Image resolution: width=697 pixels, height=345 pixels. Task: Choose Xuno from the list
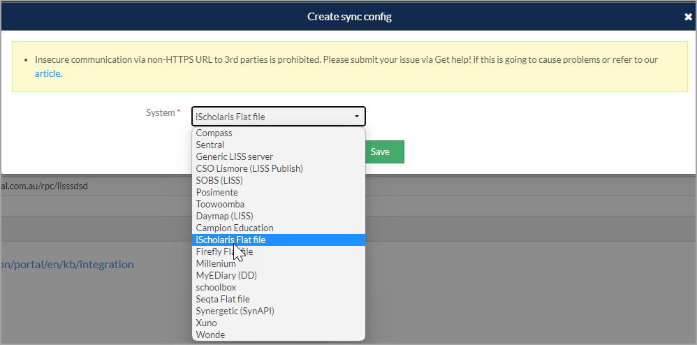(x=279, y=323)
